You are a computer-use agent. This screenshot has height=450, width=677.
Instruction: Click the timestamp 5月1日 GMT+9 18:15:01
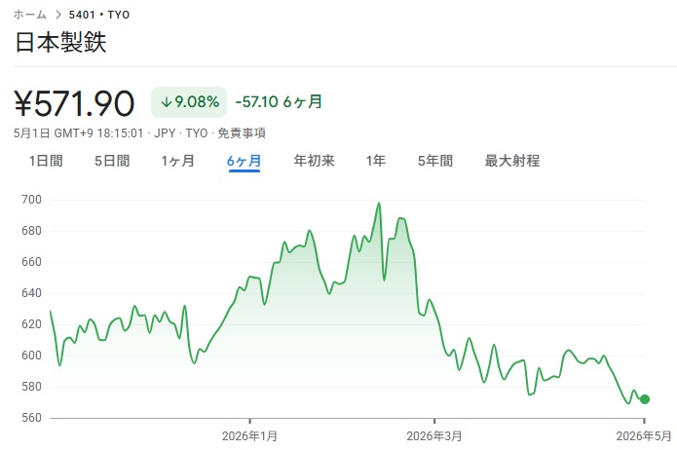(78, 133)
